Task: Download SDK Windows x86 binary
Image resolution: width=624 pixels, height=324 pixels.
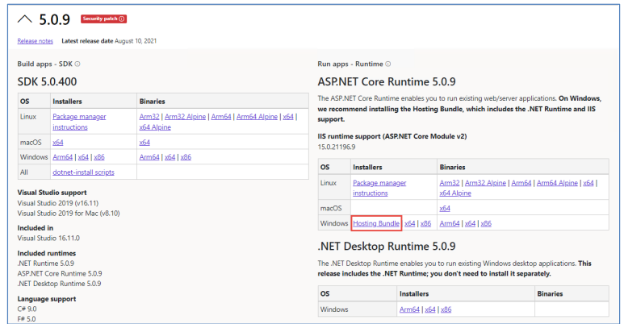Action: [186, 157]
